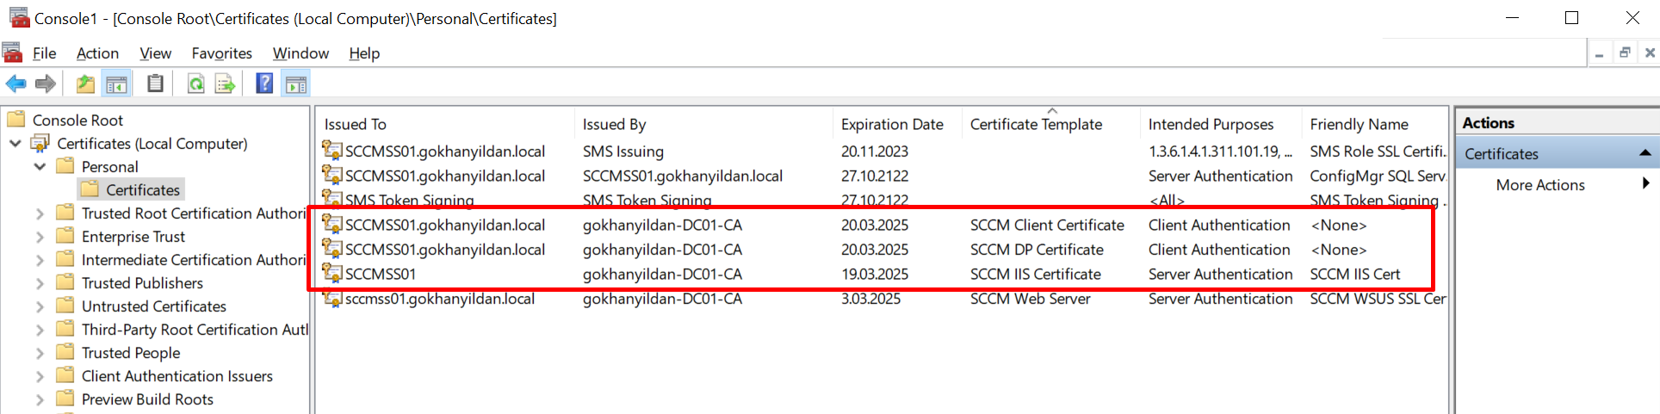
Task: Click folder icon of Preview Build Roots
Action: (65, 399)
